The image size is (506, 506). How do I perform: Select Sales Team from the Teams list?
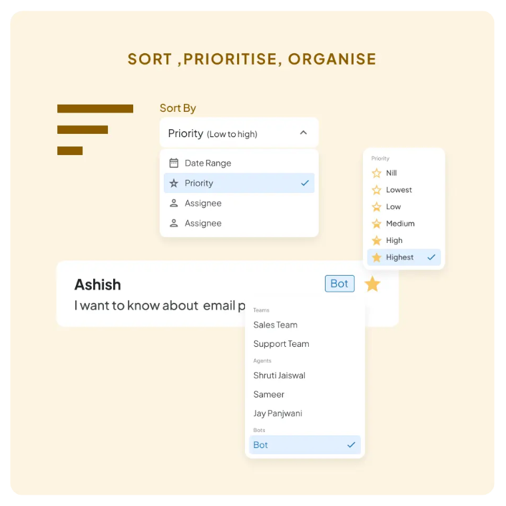click(276, 325)
